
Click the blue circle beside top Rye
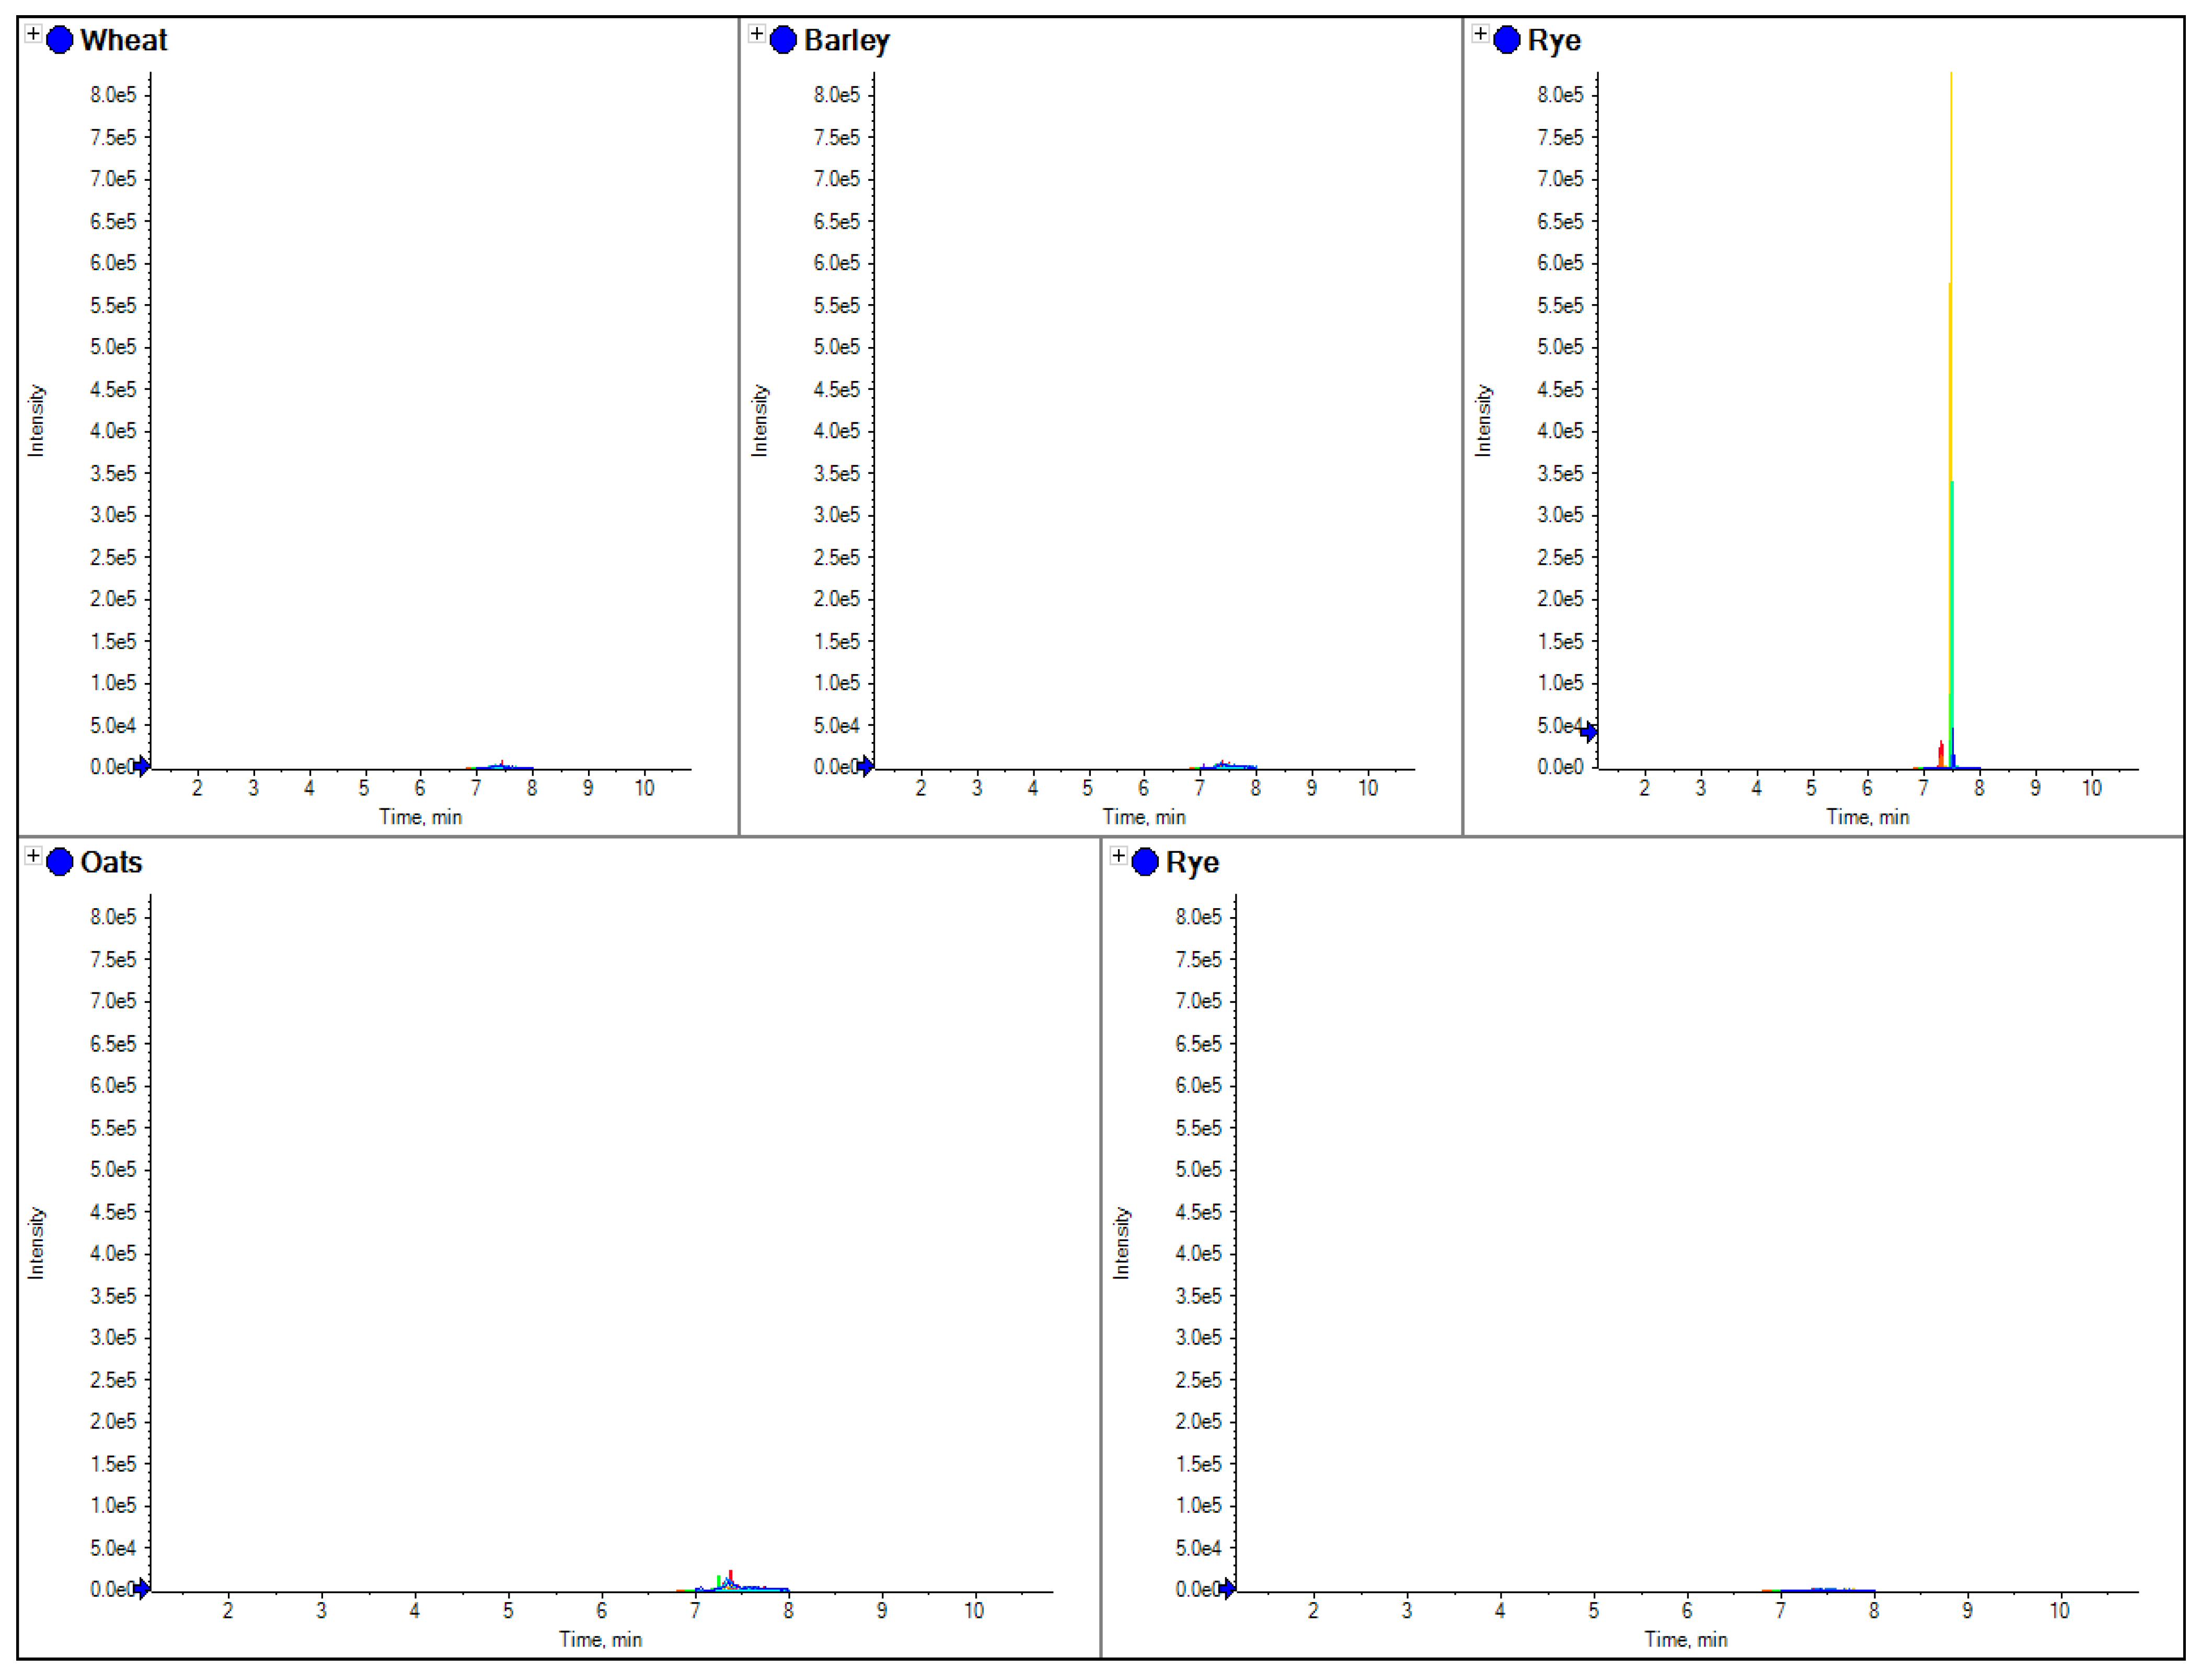point(1507,40)
